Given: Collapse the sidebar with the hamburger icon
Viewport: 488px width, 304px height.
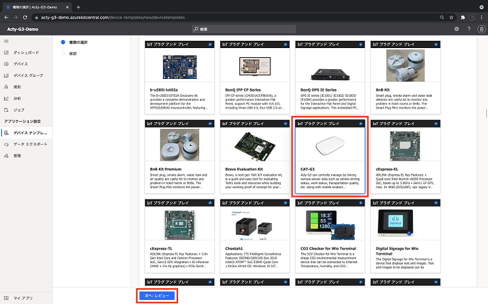Looking at the screenshot, I should point(6,41).
